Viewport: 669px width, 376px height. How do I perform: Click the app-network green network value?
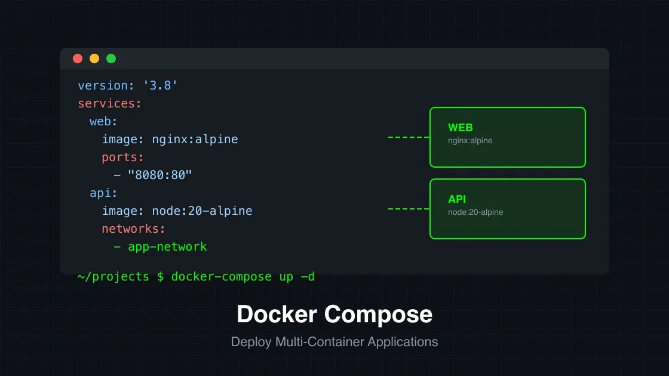167,246
